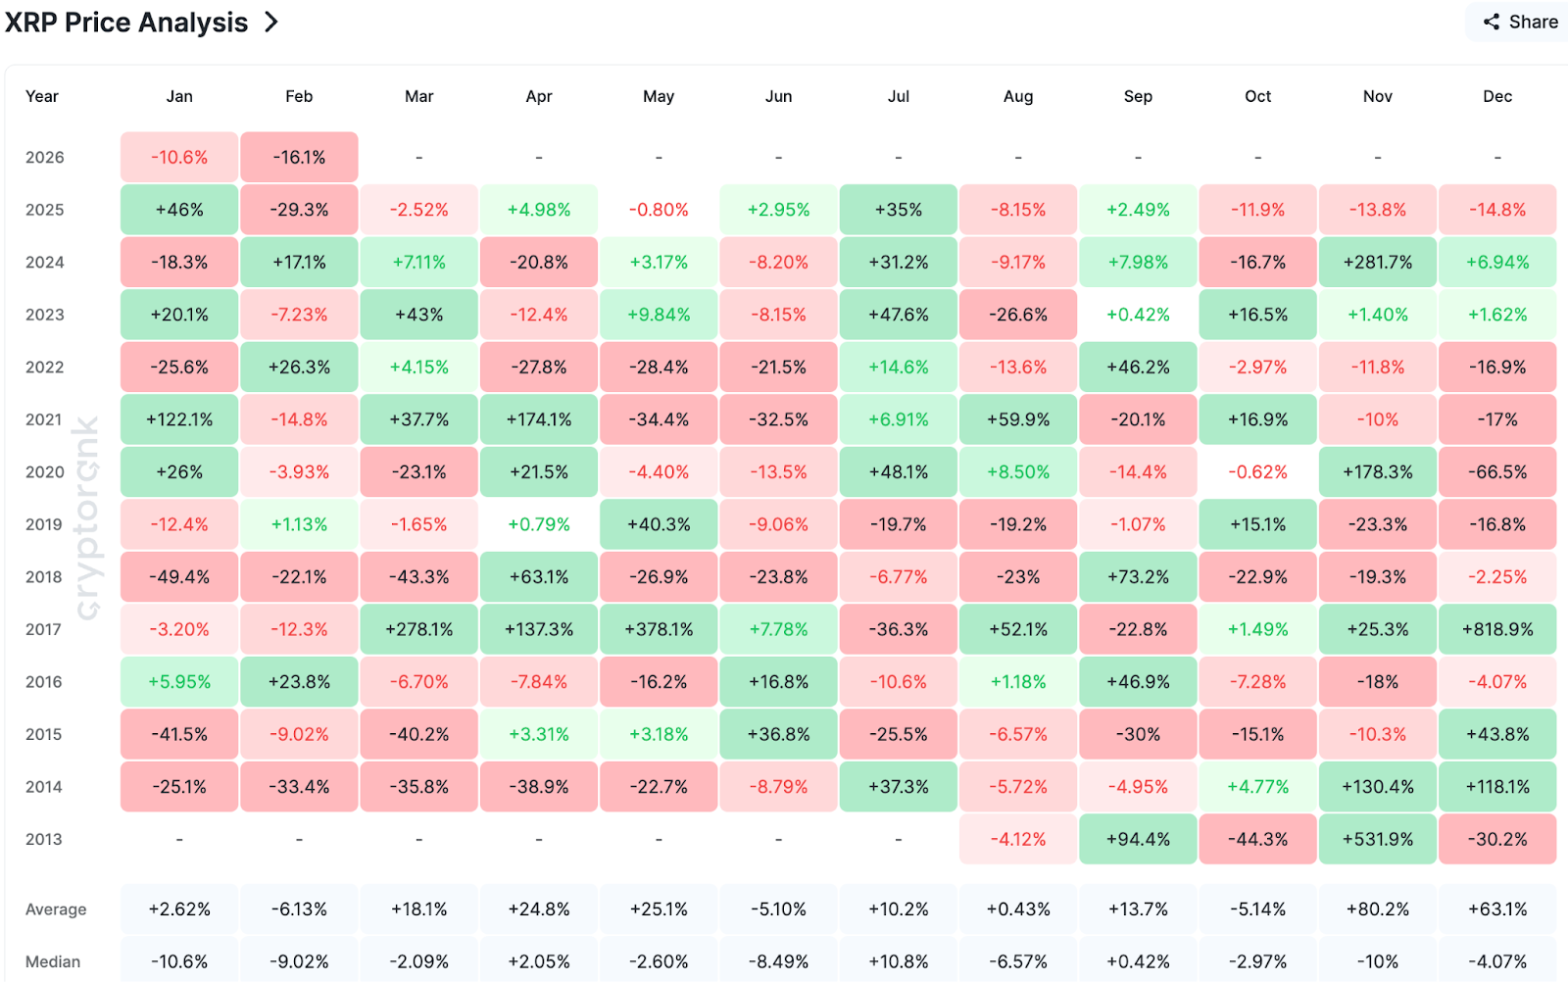
Task: Click the cryptorank watermark logo
Action: click(86, 519)
